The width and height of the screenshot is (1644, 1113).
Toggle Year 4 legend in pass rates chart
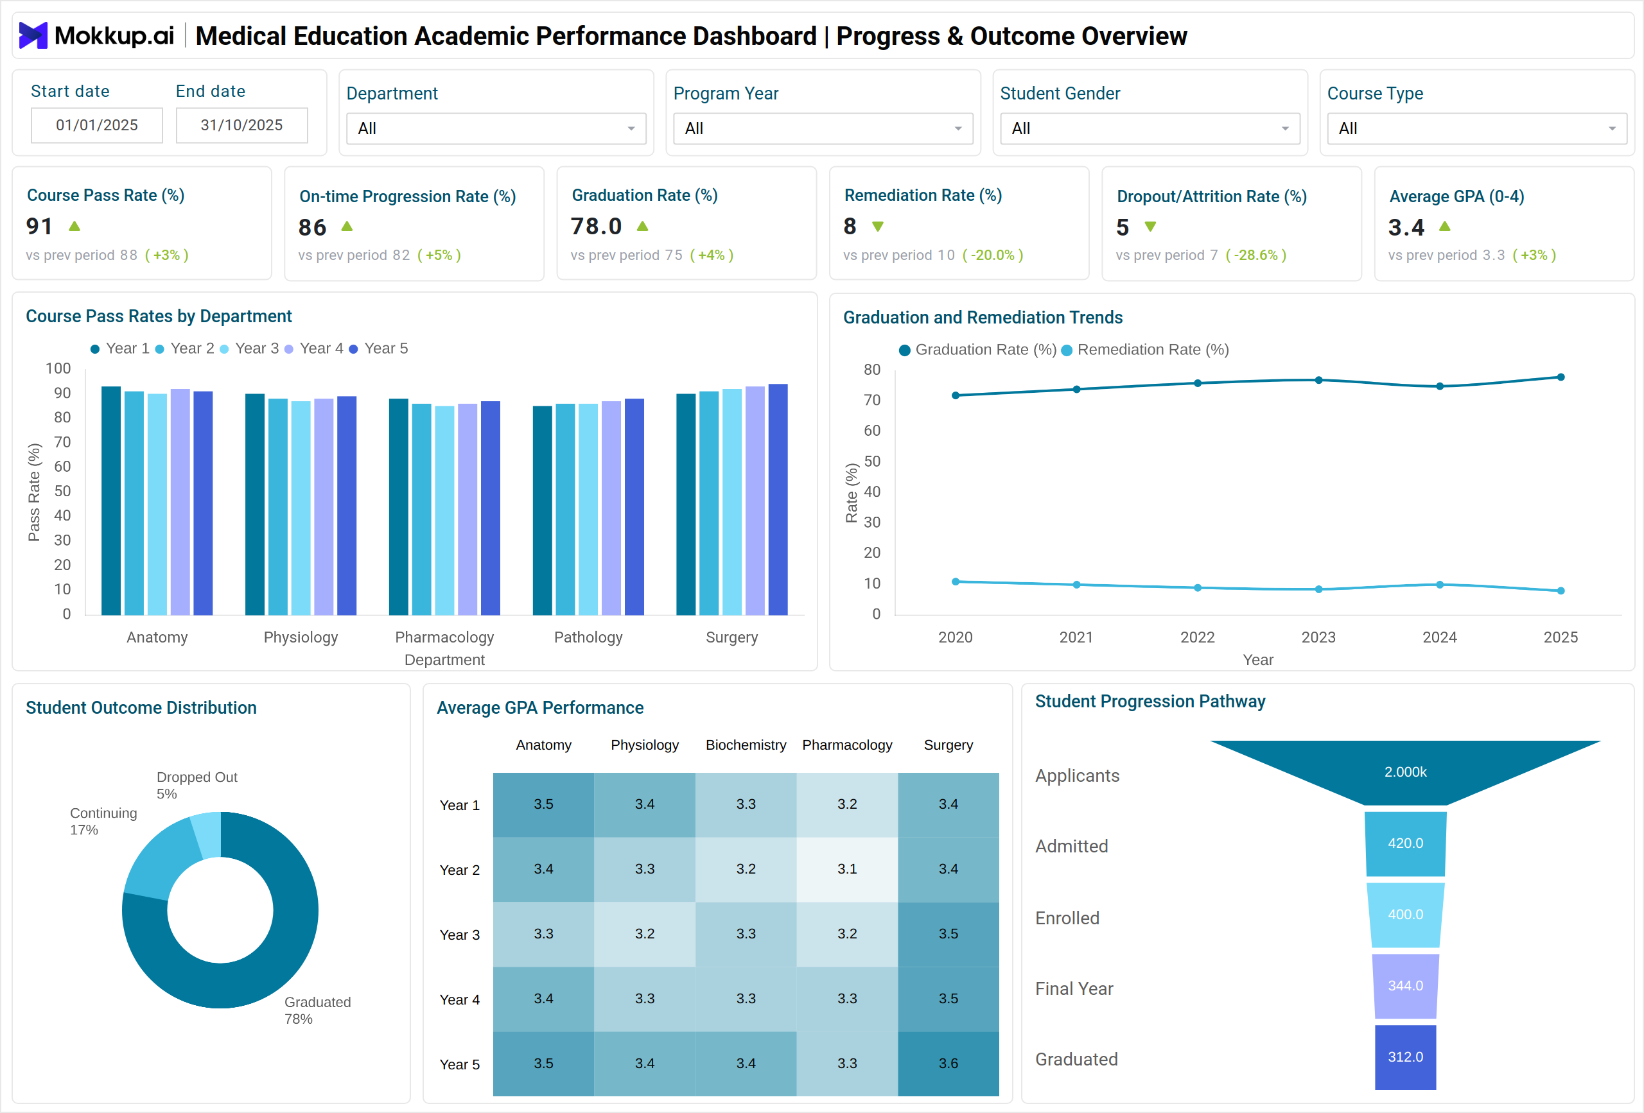[x=313, y=349]
